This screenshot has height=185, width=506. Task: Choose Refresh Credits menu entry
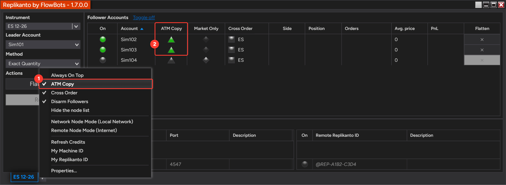[95, 142]
